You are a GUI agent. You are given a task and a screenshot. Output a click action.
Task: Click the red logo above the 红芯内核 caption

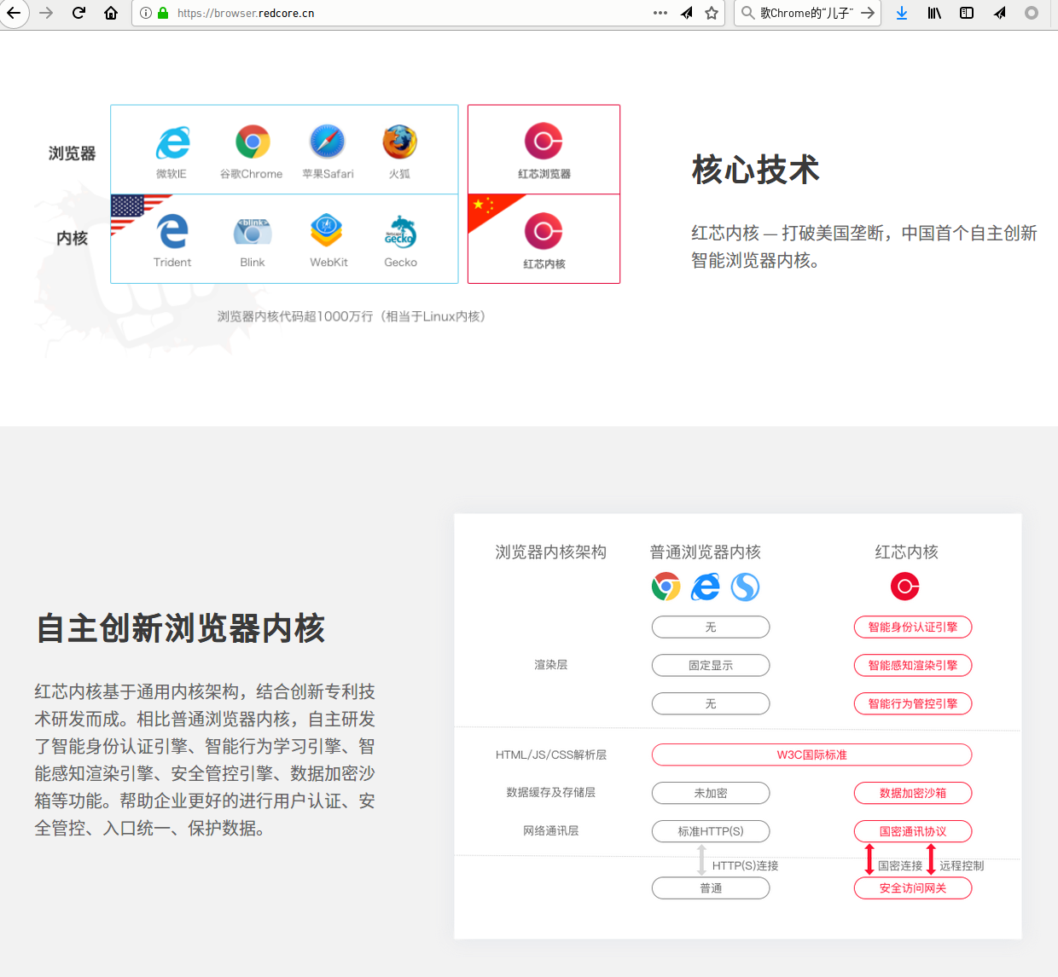[x=544, y=231]
